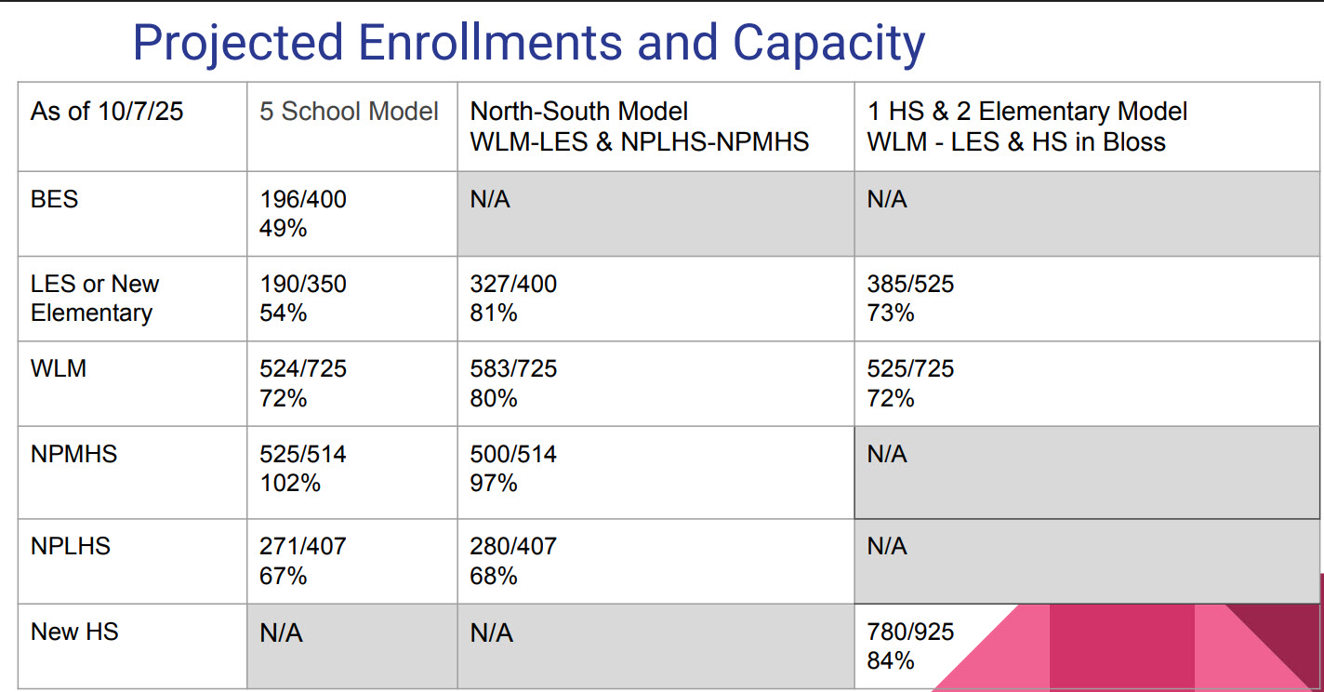Click the 385/525 73% cell
This screenshot has width=1324, height=692.
click(x=910, y=299)
